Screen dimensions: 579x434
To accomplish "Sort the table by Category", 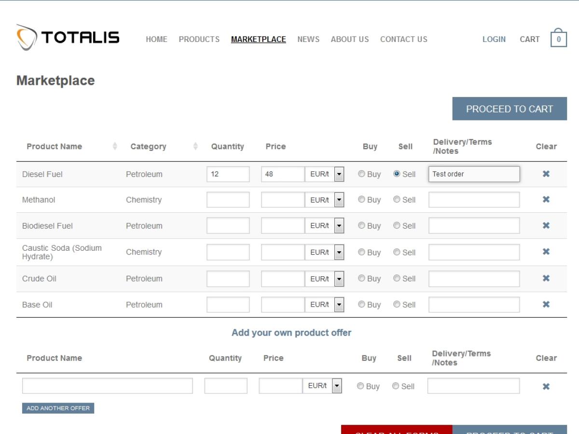I will tap(195, 146).
